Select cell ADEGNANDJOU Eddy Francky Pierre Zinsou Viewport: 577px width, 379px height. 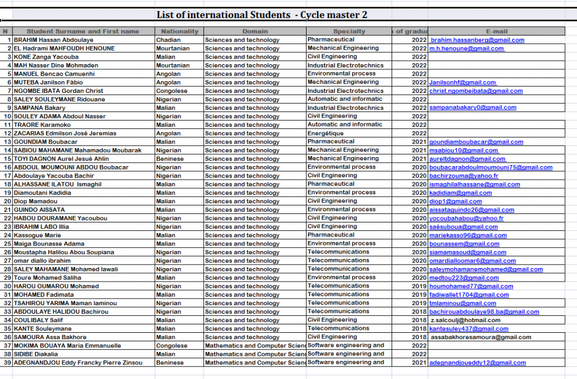83,363
